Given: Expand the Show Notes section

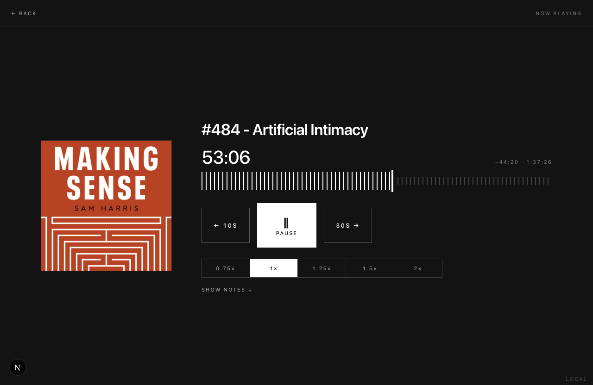Looking at the screenshot, I should pos(227,290).
